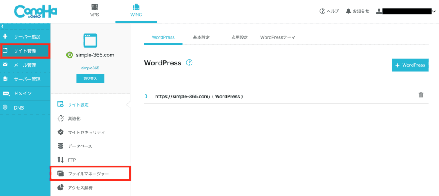Viewport: 439px width, 196px height.
Task: Click the サイト設定 gear window icon
Action: tap(60, 104)
